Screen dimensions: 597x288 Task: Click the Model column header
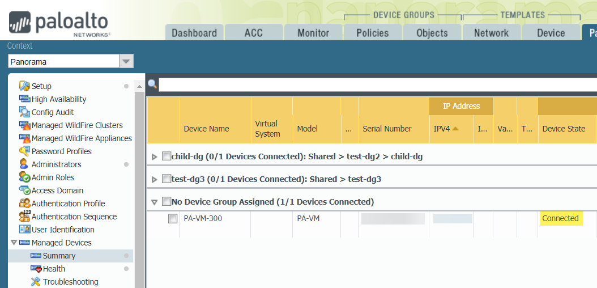coord(317,129)
